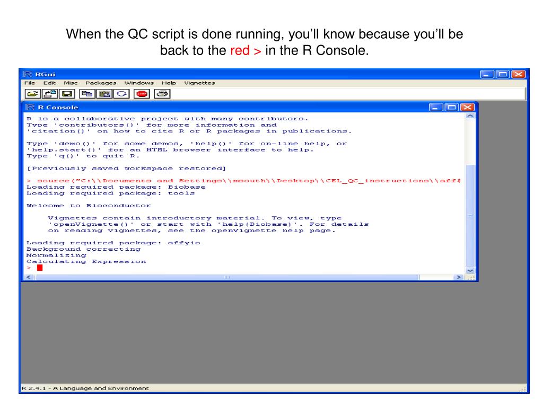
Task: Open the Help menu
Action: [169, 83]
